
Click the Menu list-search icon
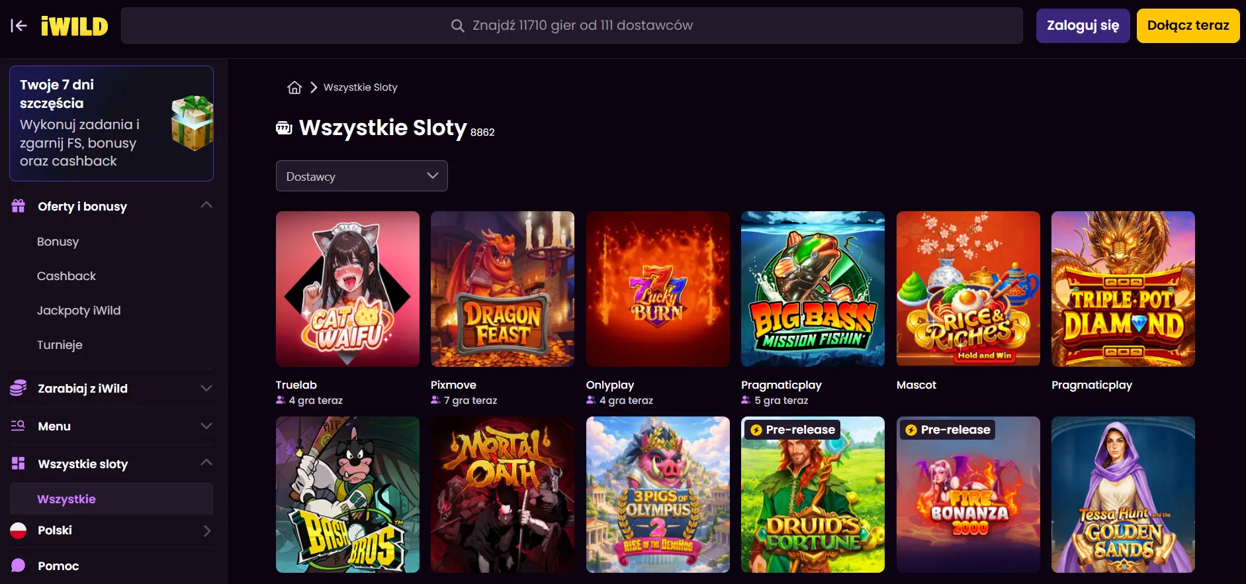pyautogui.click(x=19, y=426)
